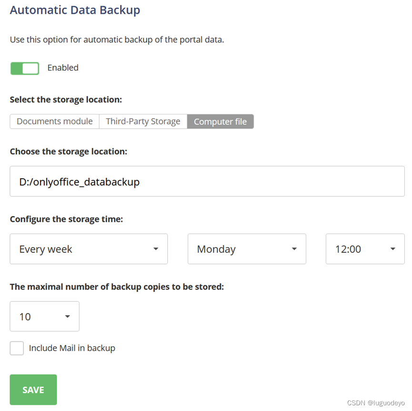Click the Automatic Data Backup heading
This screenshot has height=411, width=412.
pos(75,10)
